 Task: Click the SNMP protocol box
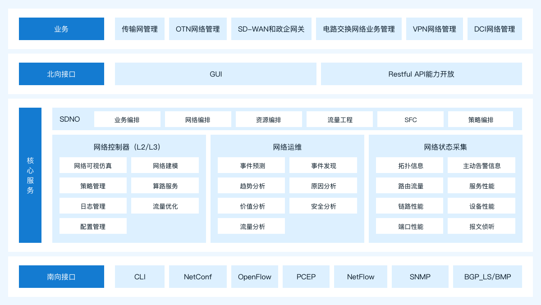pos(420,277)
